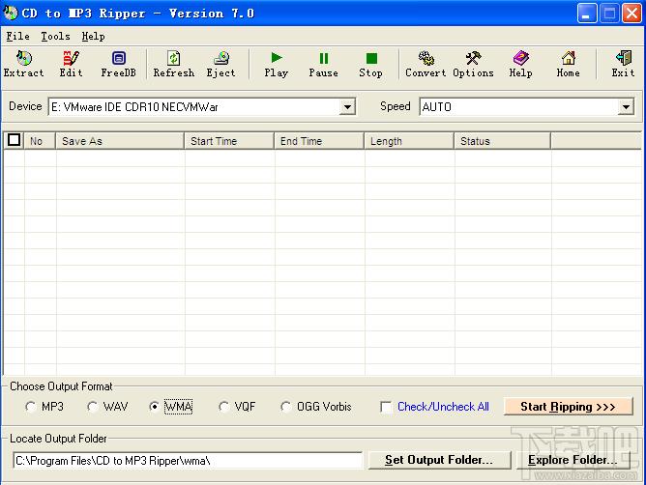Click the Start Time column header
Screen dimensions: 646x485
point(229,141)
